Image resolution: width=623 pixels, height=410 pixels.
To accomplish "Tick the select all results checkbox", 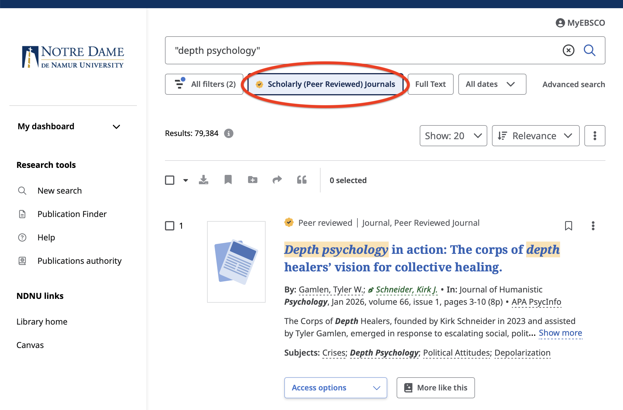I will pos(170,180).
